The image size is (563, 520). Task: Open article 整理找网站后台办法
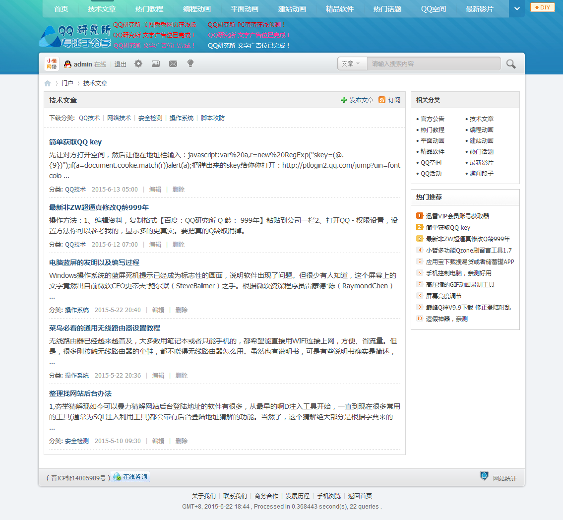[x=80, y=393]
